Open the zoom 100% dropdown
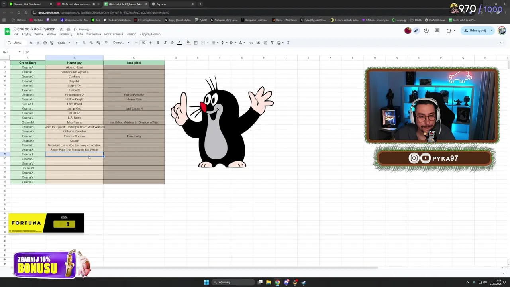 63,43
